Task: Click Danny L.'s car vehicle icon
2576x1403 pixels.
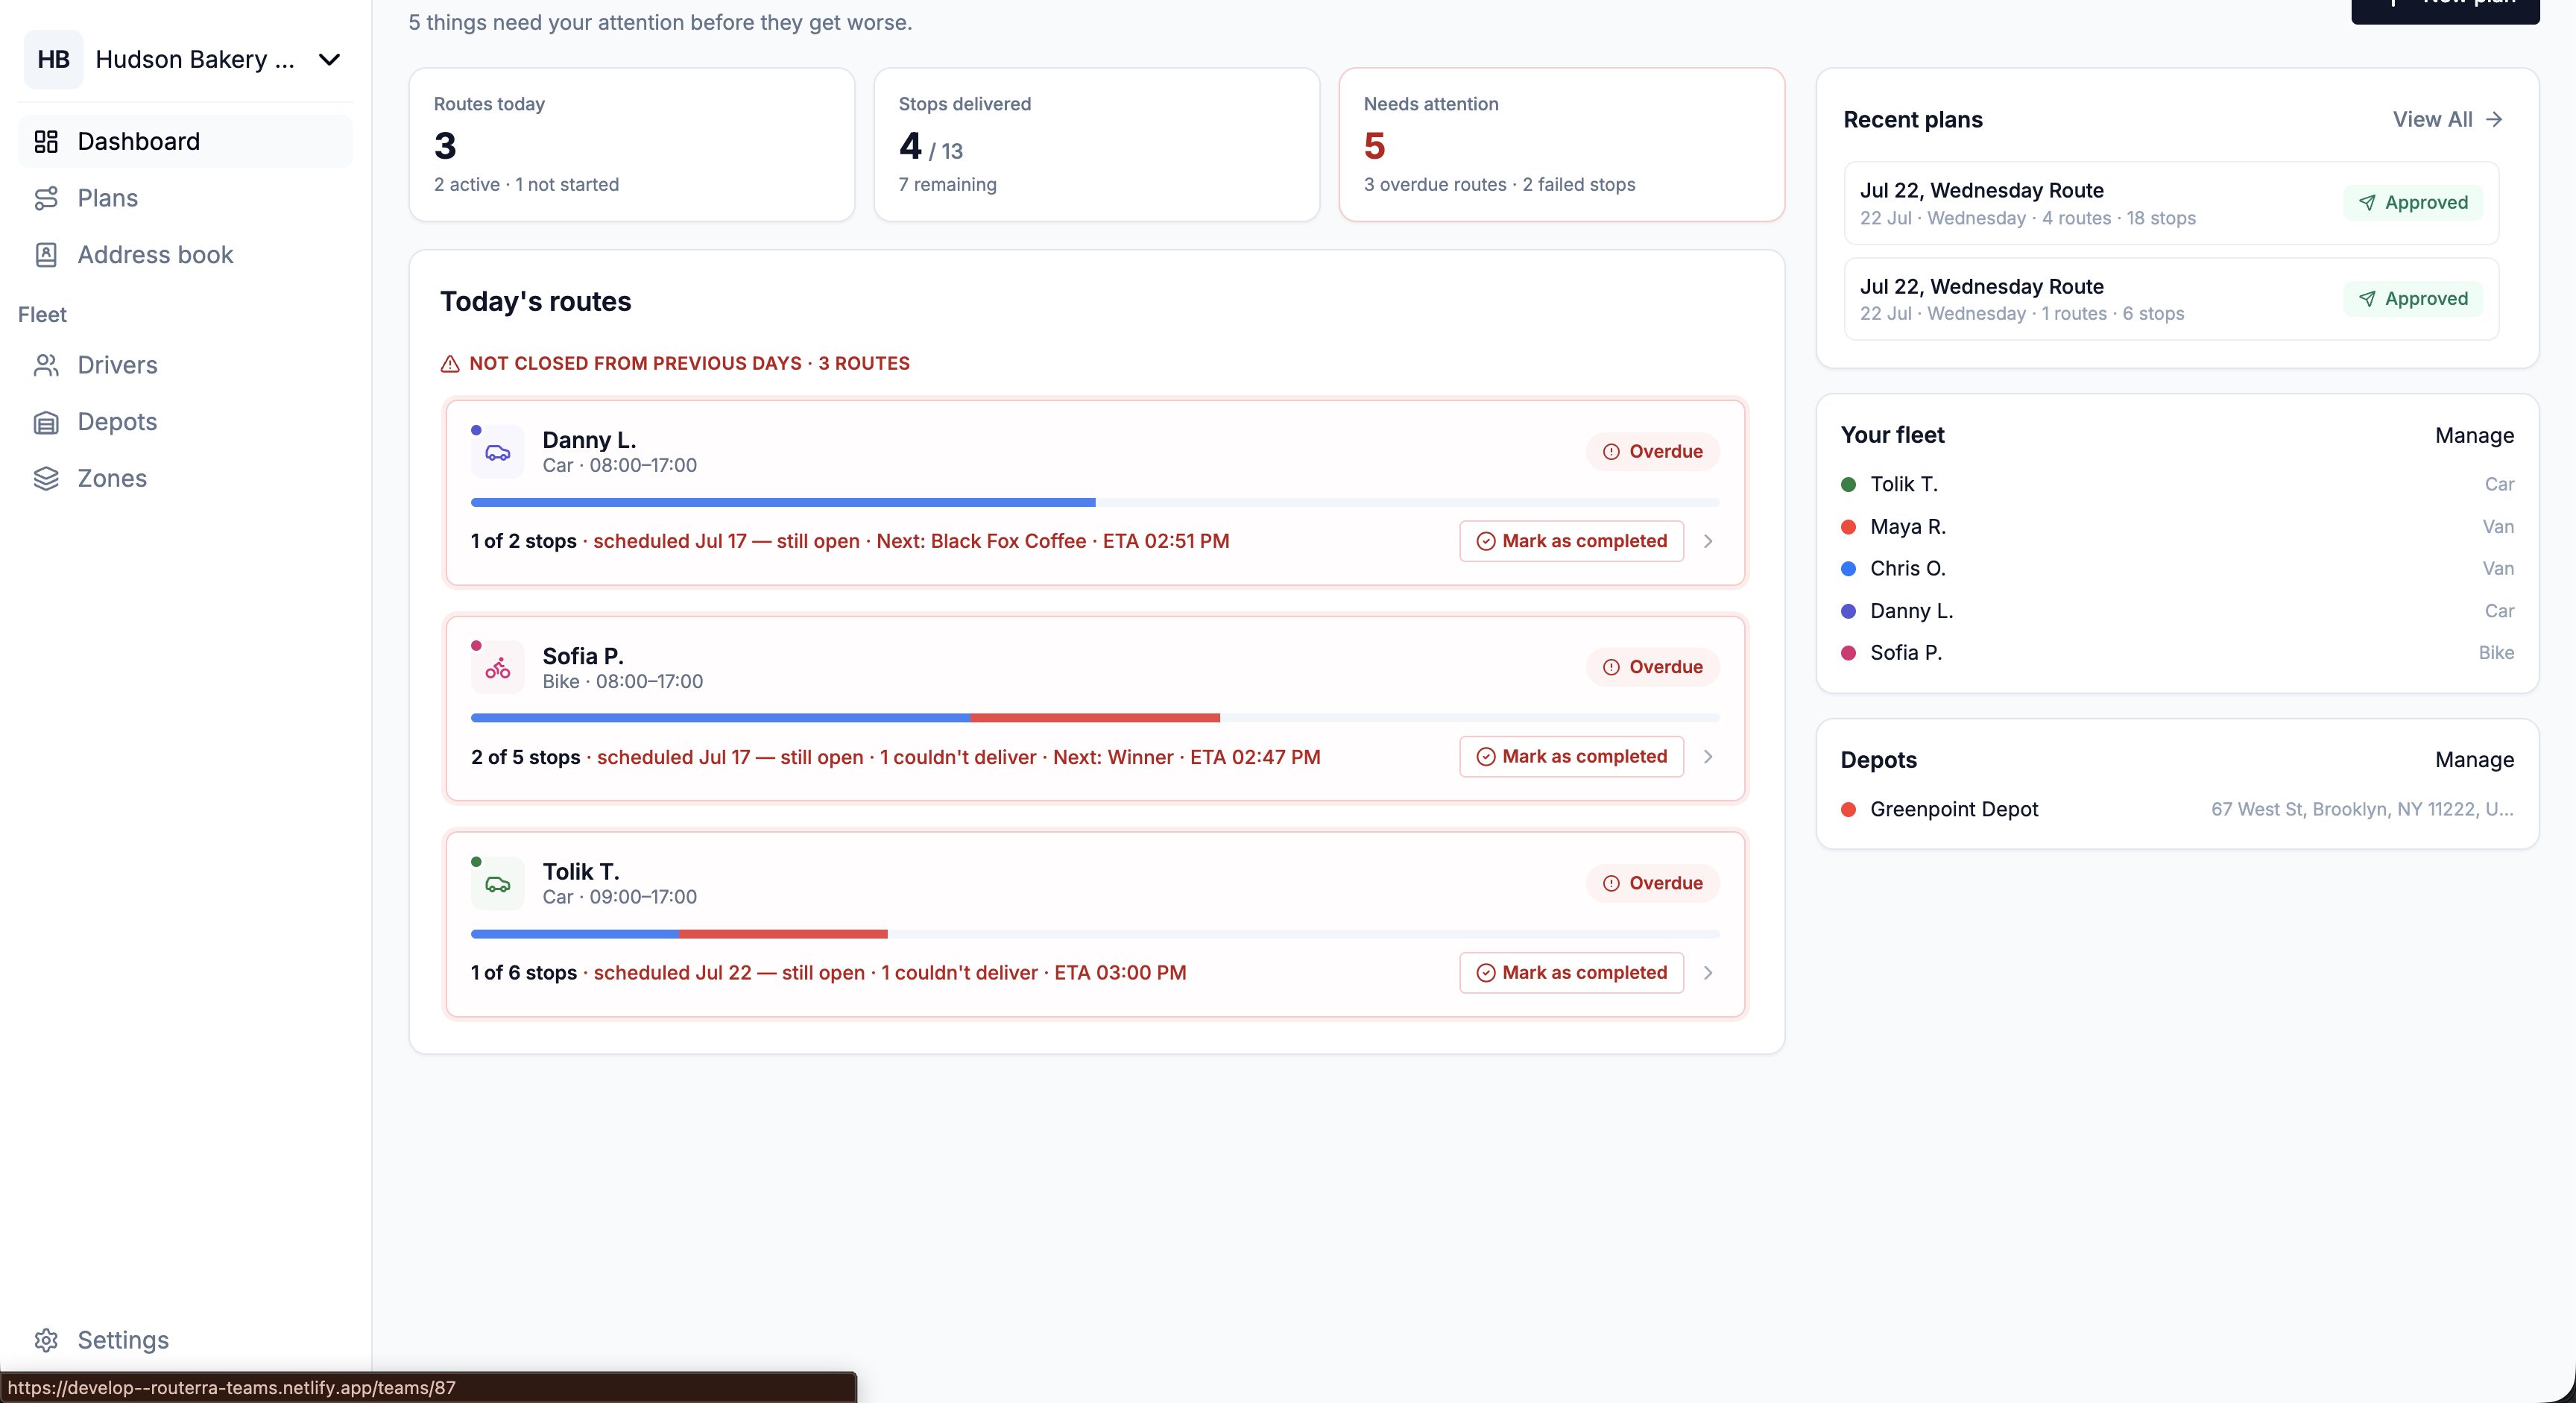Action: [x=498, y=452]
